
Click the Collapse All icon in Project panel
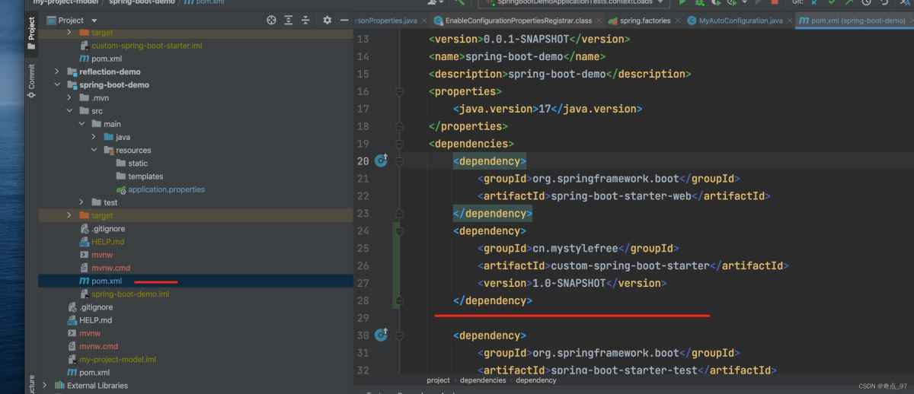click(x=305, y=21)
